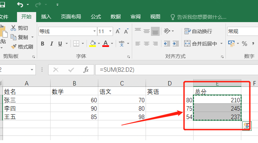Open the Copy (复制) dropdown arrow
Viewport: 258px width, 143px height.
pos(32,37)
